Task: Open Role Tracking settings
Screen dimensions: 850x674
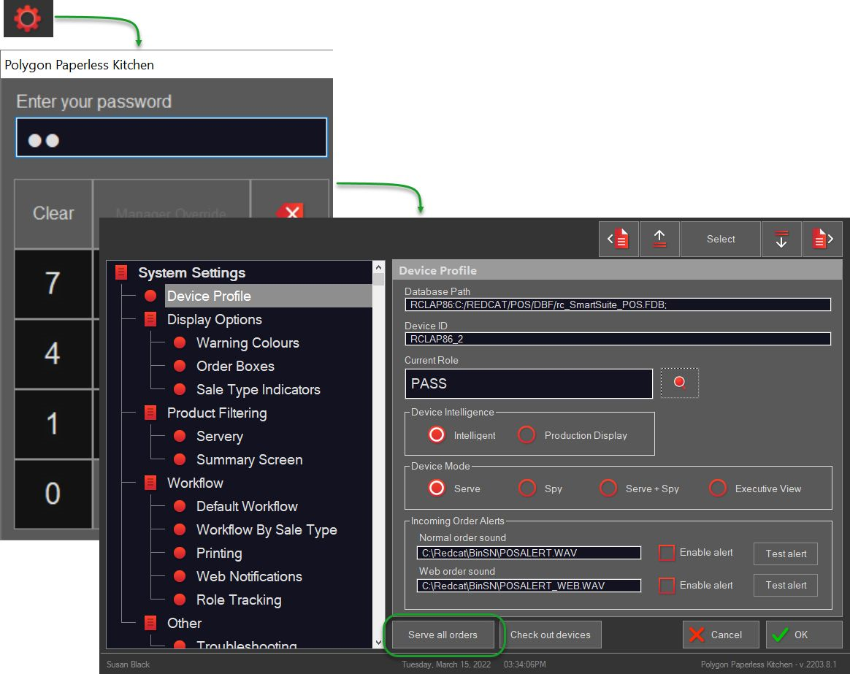Action: tap(239, 600)
